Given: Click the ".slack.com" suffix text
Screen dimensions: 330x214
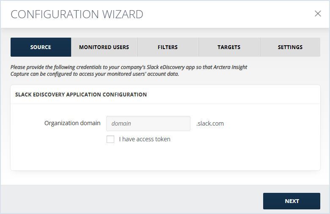Looking at the screenshot, I should coord(210,123).
